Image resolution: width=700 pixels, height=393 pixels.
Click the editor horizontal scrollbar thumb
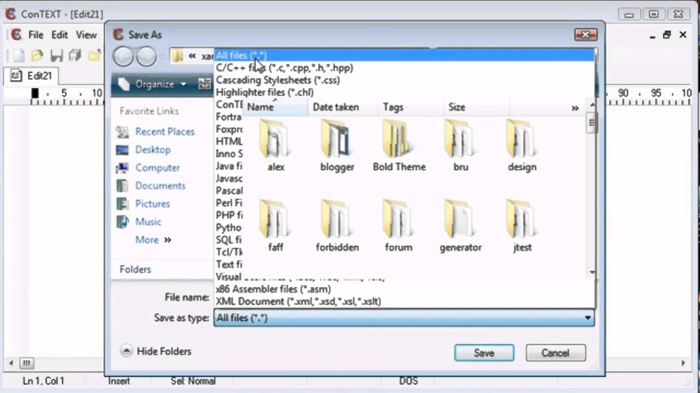26,363
